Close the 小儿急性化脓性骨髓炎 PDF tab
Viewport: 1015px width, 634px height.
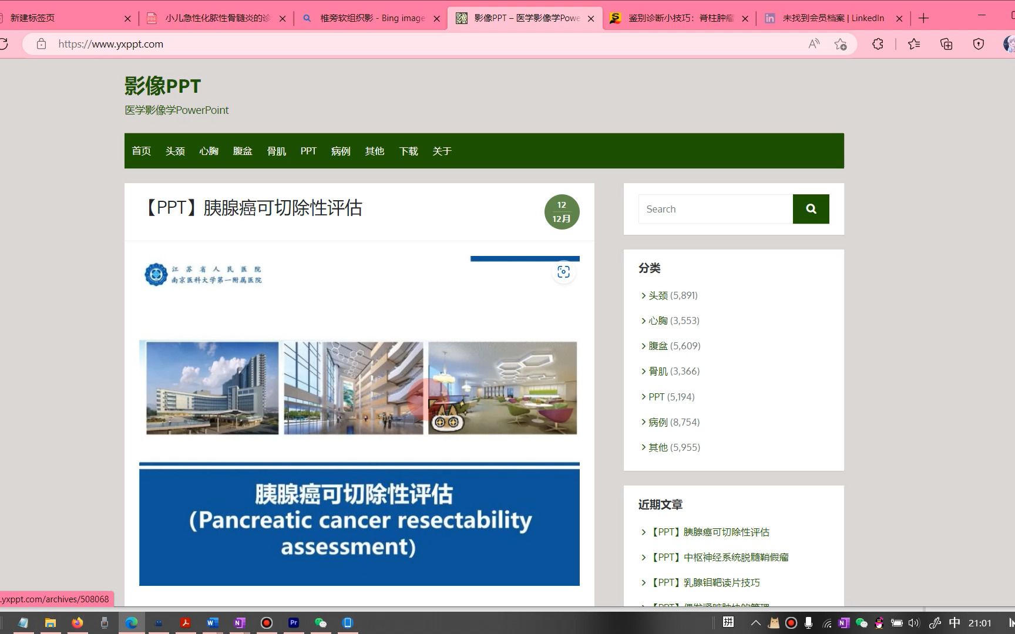pyautogui.click(x=283, y=19)
